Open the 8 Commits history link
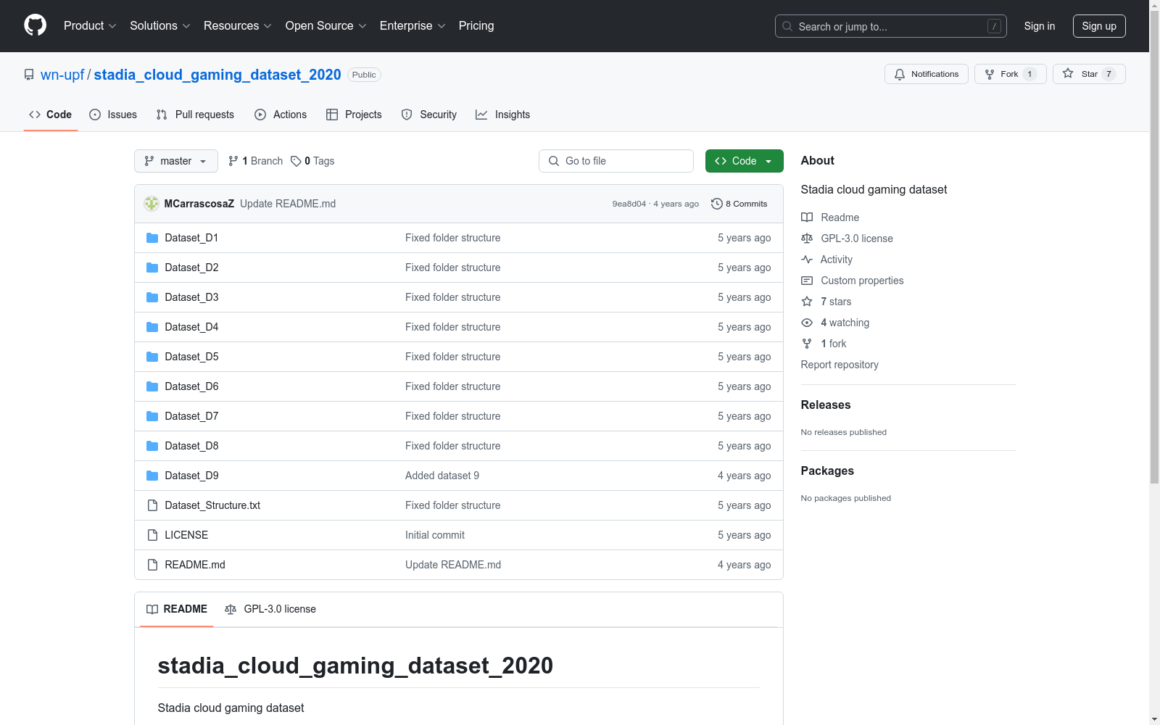The width and height of the screenshot is (1160, 725). pos(739,204)
